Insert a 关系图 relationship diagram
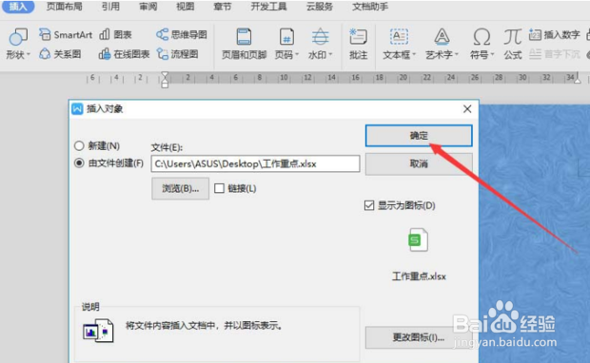 (60, 54)
